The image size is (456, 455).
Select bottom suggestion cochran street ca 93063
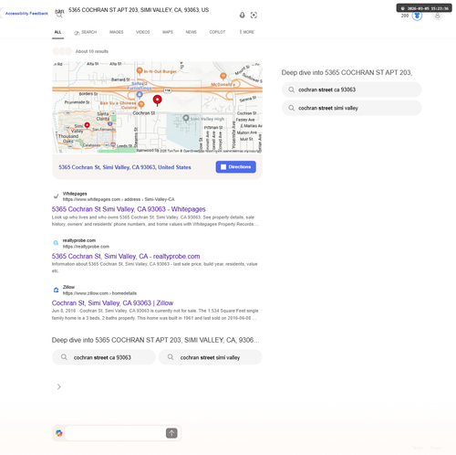coord(104,357)
